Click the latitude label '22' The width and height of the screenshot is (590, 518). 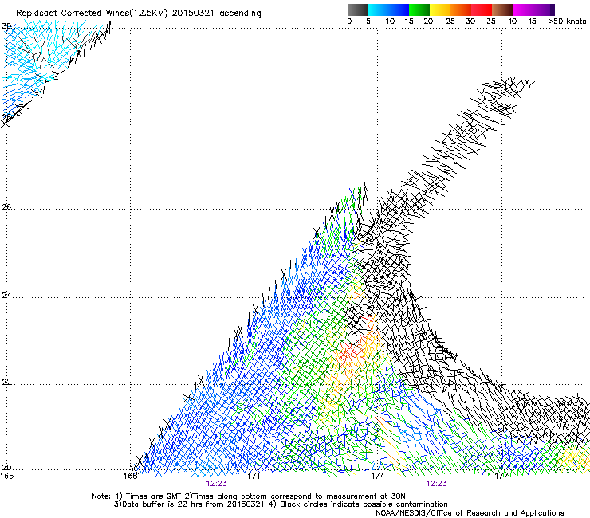(x=6, y=383)
